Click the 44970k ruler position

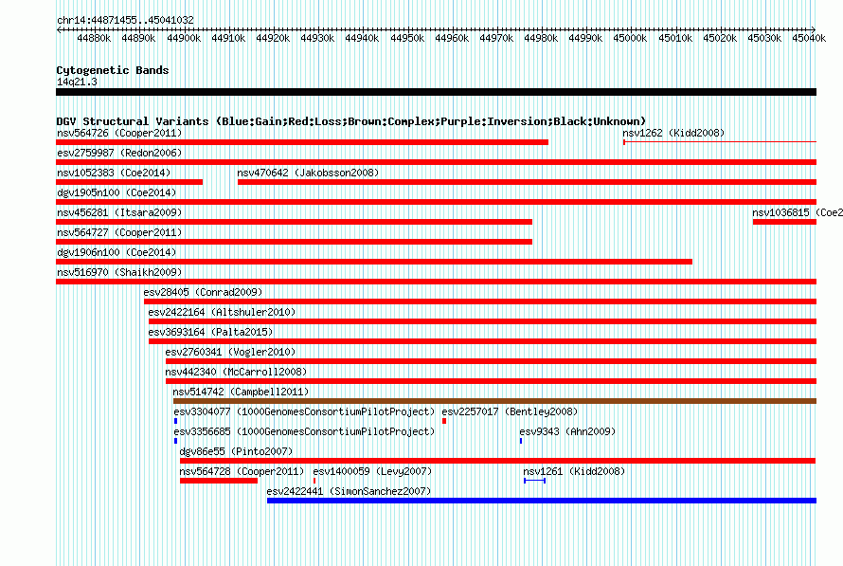(496, 38)
